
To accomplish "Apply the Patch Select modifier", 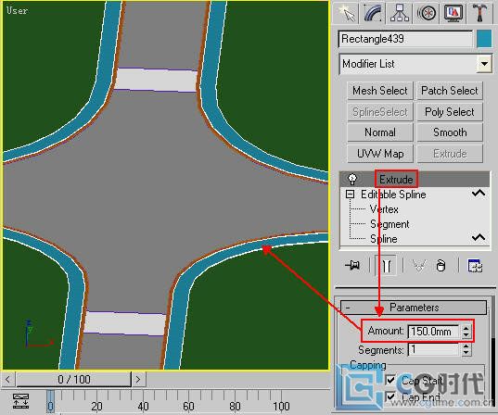I will (x=450, y=91).
